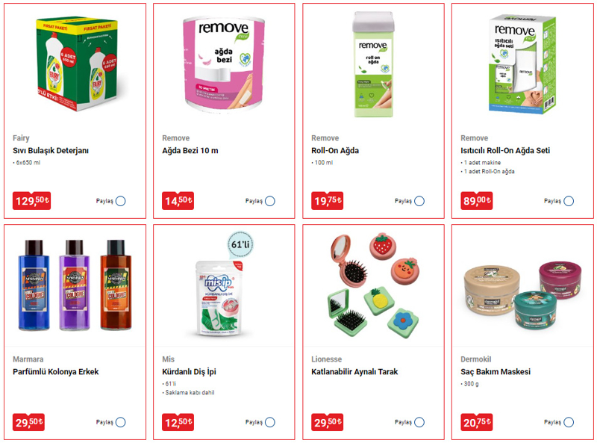This screenshot has height=443, width=597.
Task: Click the 129,50 price tag on Fairy
Action: tap(31, 200)
